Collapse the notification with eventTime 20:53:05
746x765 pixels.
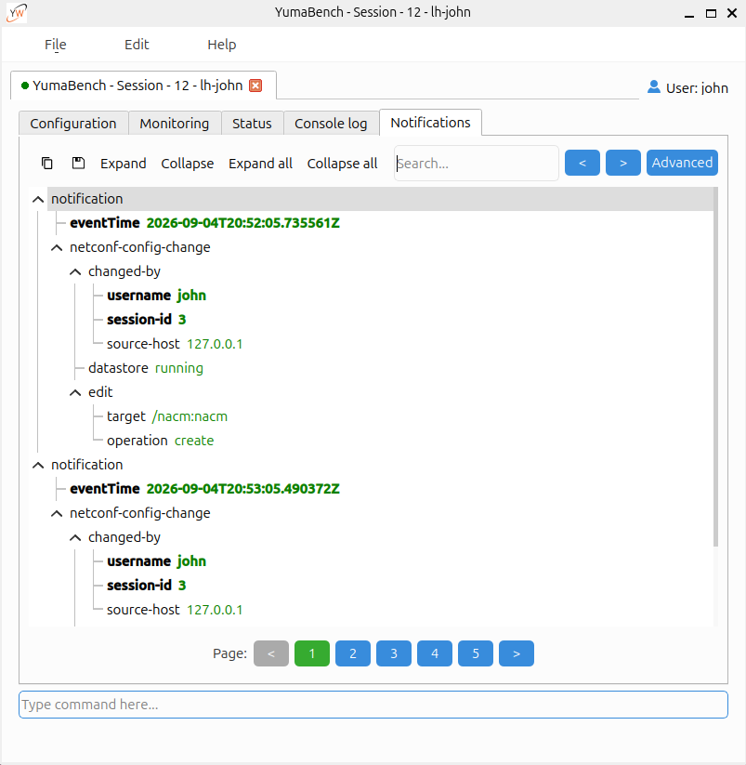38,465
